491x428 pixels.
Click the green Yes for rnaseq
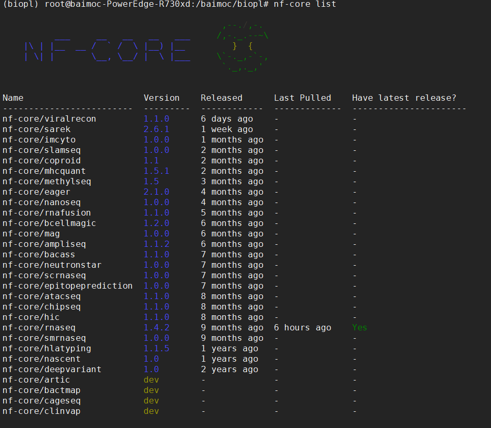360,327
